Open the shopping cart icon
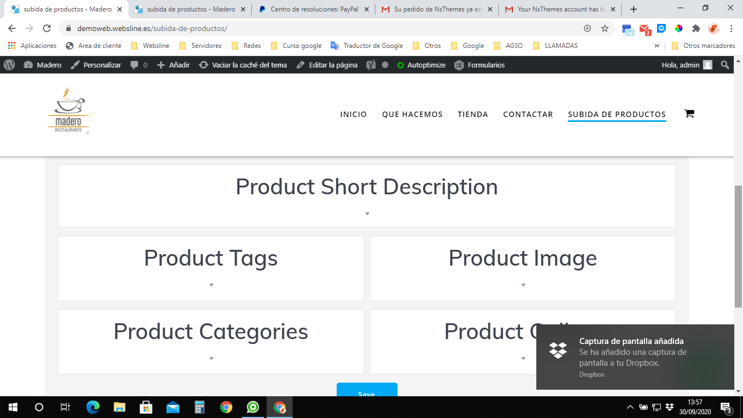 (x=689, y=114)
